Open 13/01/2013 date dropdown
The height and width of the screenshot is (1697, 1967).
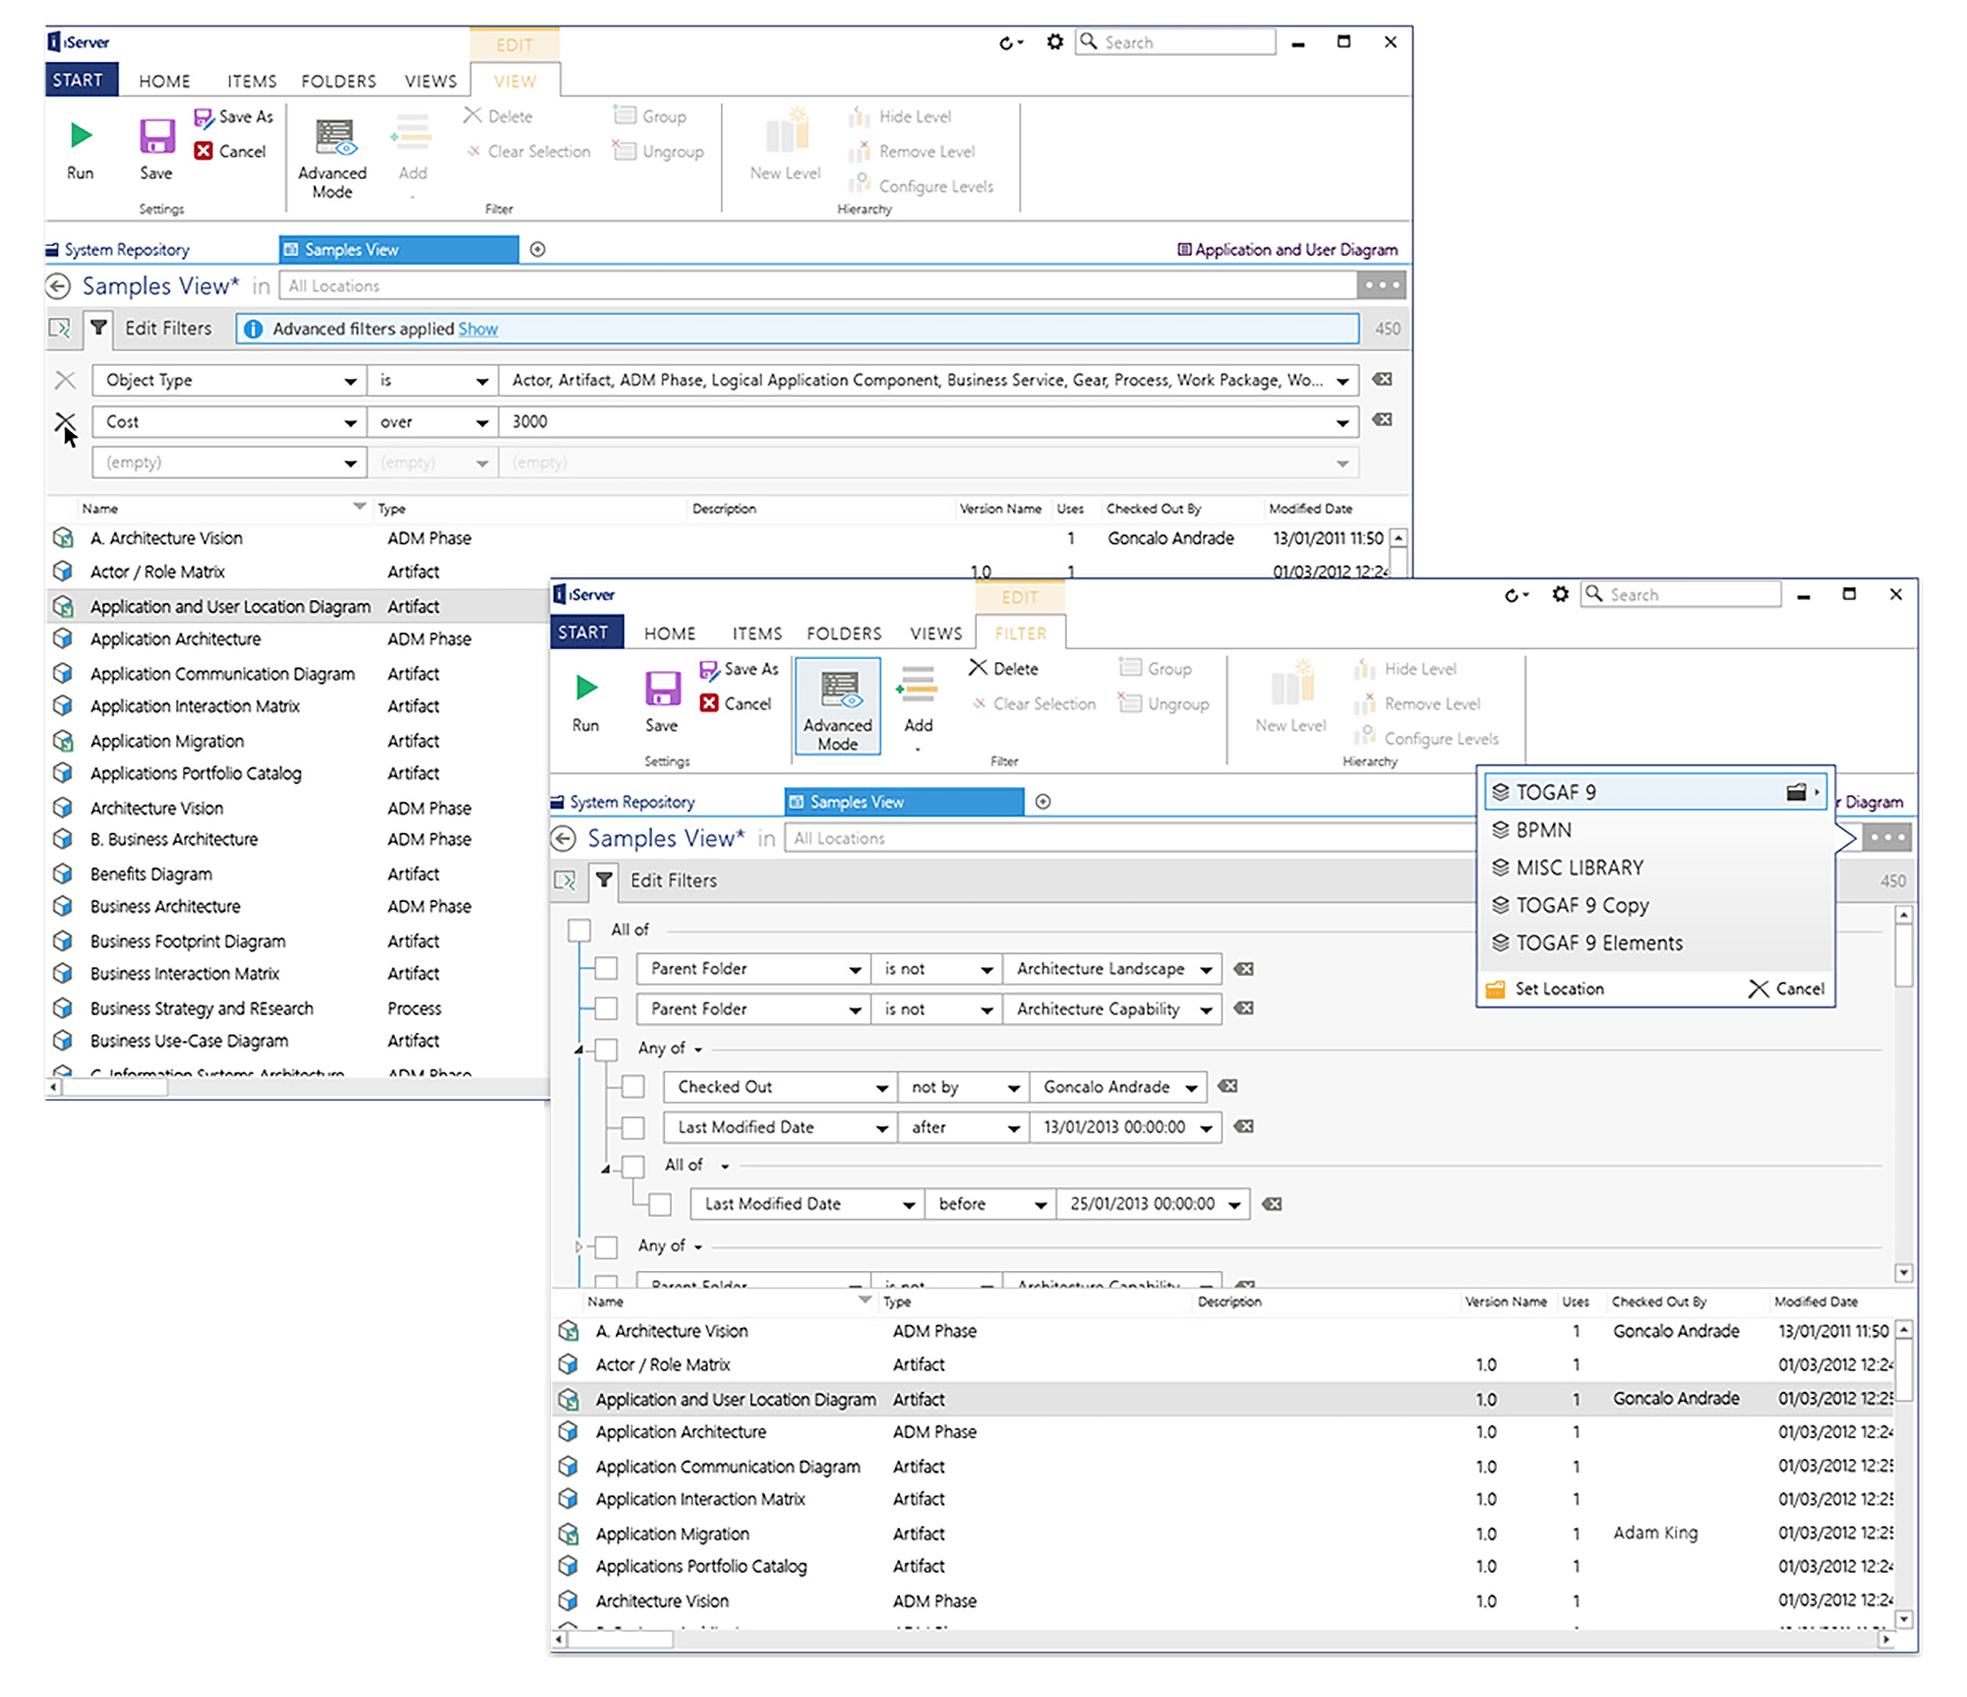(x=1206, y=1128)
